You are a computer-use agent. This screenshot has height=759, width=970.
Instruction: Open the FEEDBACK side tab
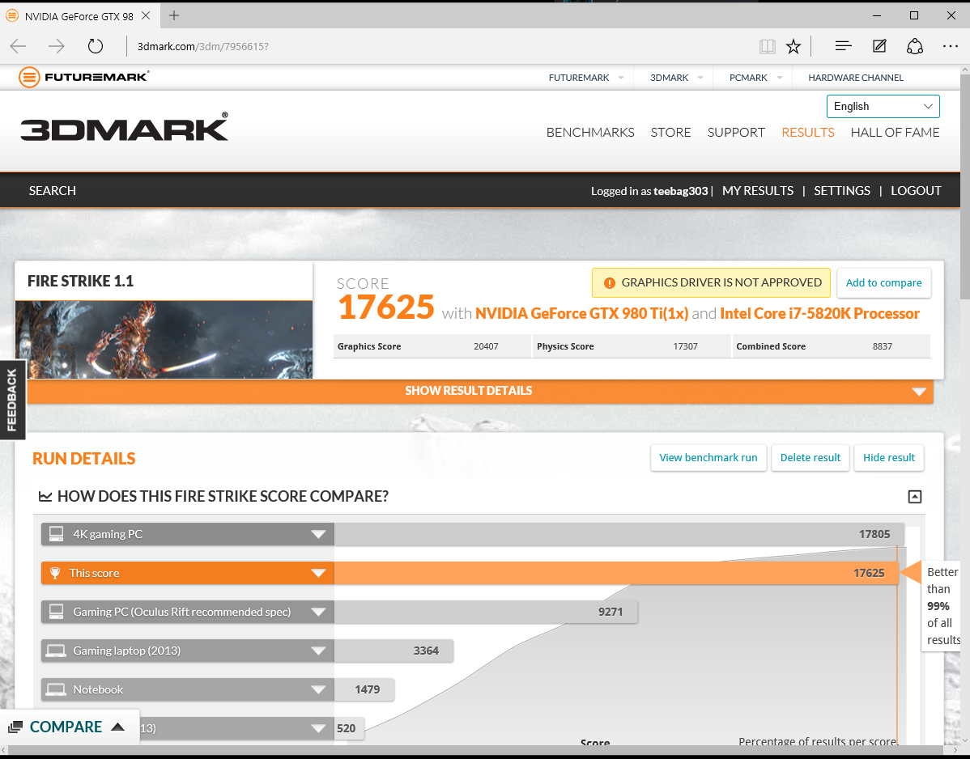click(12, 400)
